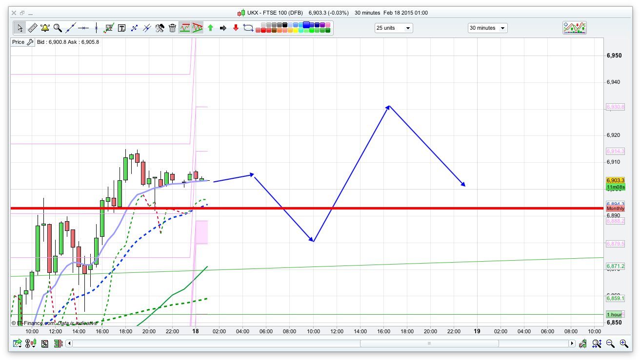
Task: Click the trash can delete icon
Action: [x=172, y=28]
